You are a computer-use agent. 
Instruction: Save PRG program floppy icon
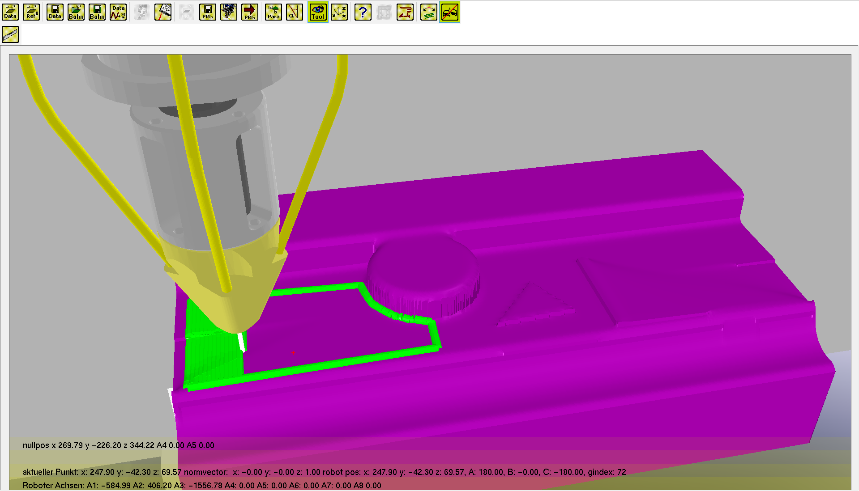click(x=207, y=12)
